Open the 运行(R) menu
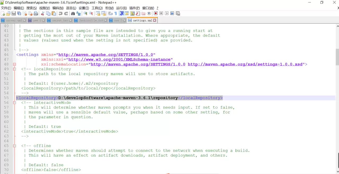Screen dimensions: 339x174 122,8
